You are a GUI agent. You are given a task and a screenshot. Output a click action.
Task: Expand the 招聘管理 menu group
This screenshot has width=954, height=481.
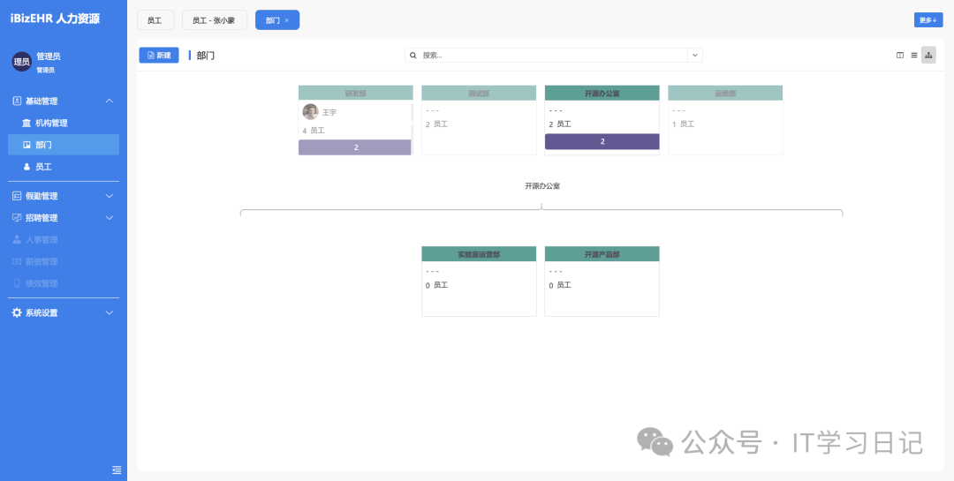[110, 218]
